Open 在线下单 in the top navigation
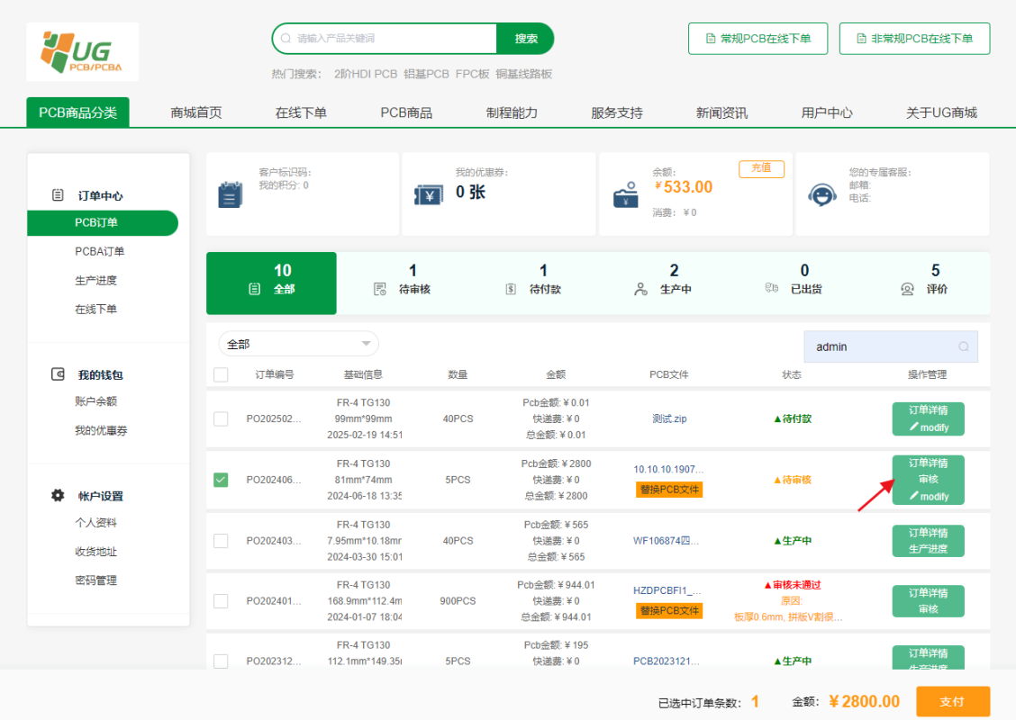The image size is (1016, 720). 302,112
